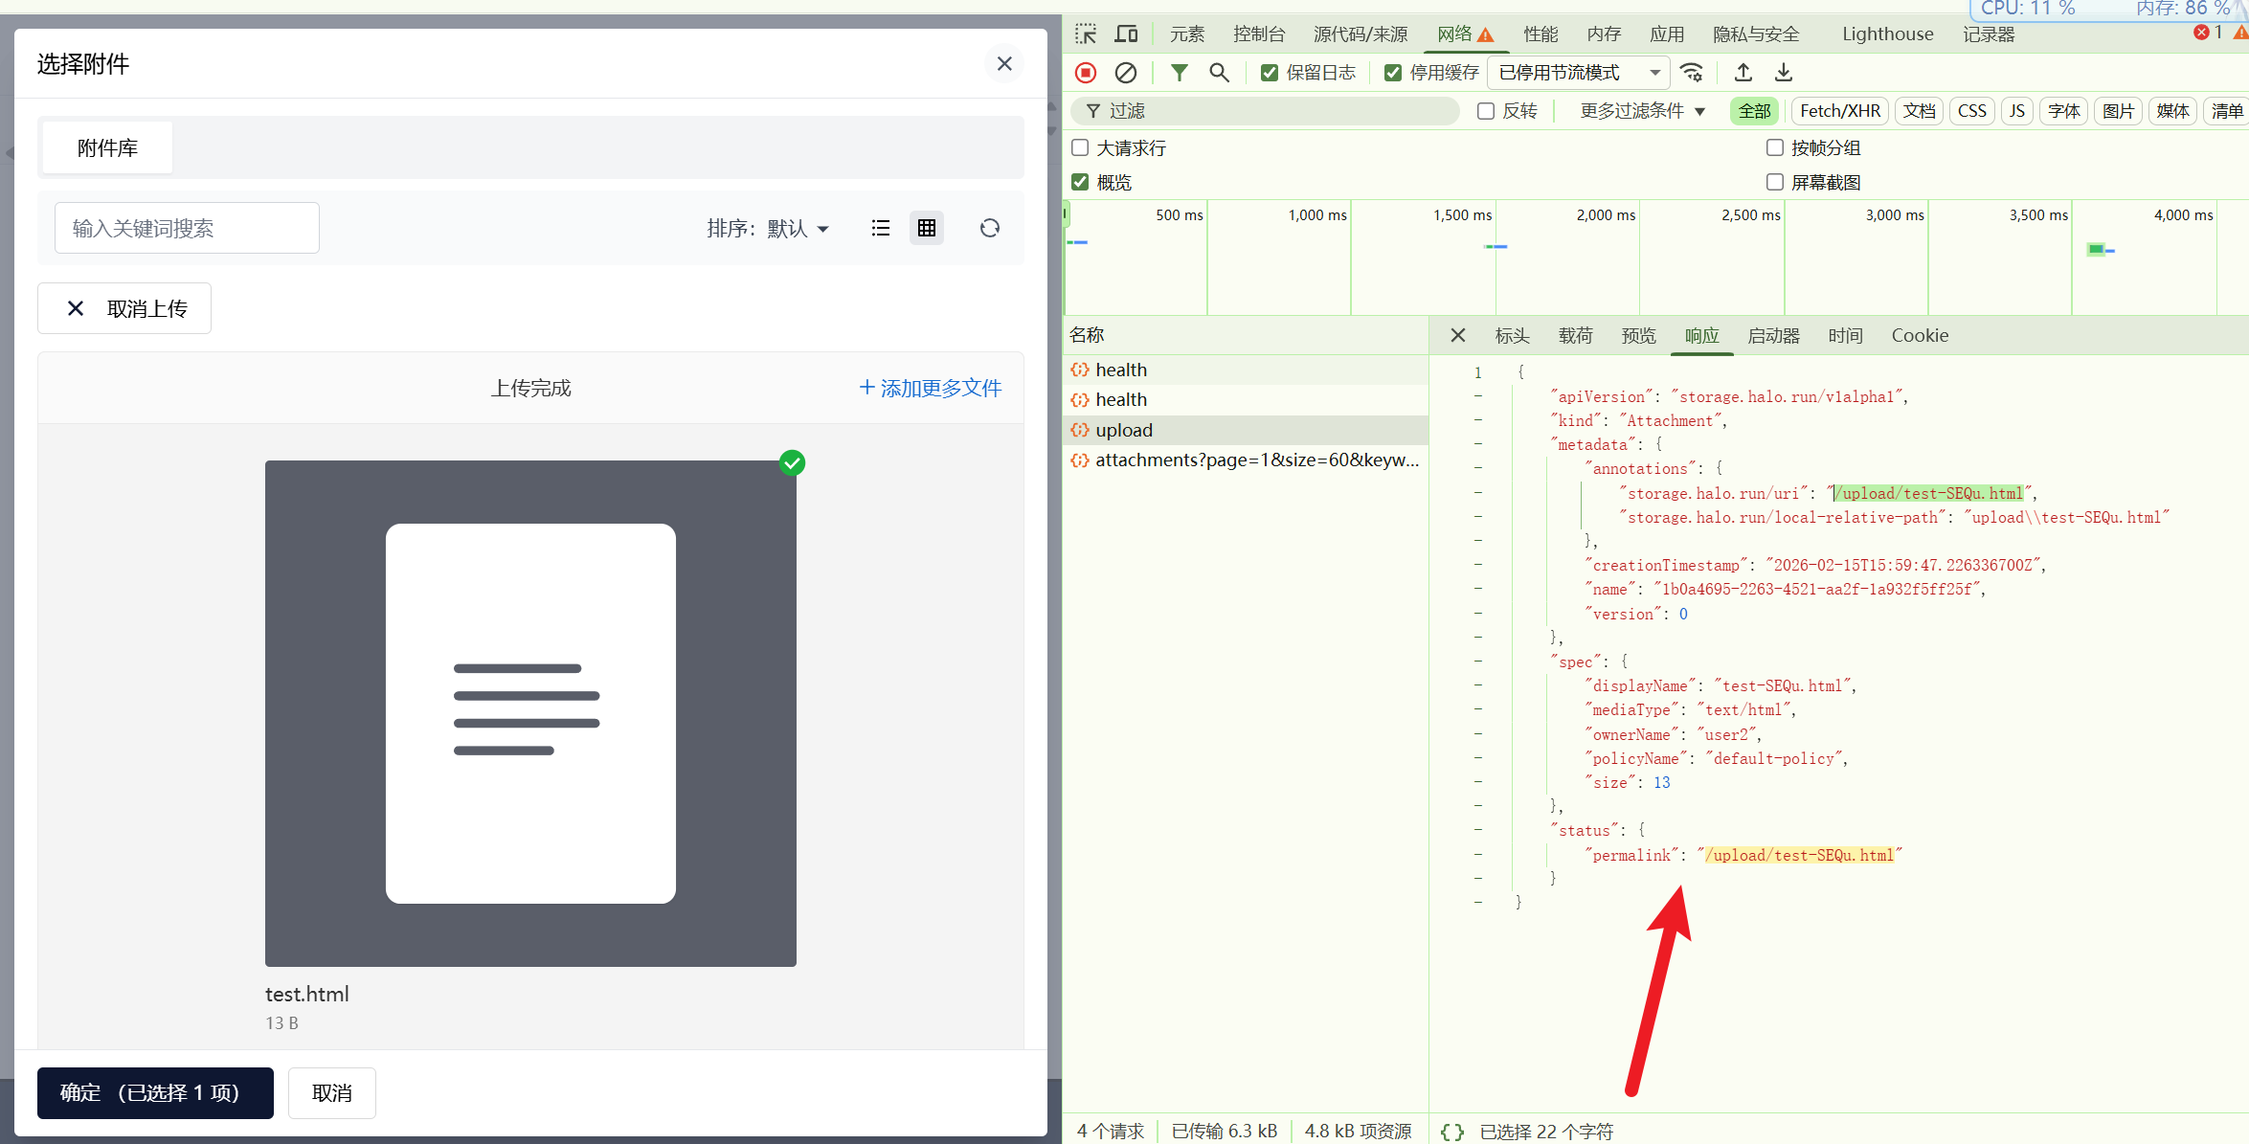Open the 控制台 devtools tab
Image resolution: width=2249 pixels, height=1144 pixels.
click(x=1258, y=34)
